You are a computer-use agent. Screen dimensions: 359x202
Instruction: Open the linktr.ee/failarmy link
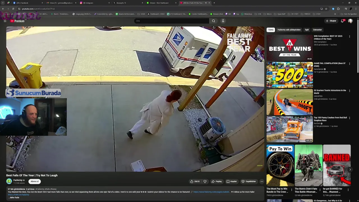19,195
